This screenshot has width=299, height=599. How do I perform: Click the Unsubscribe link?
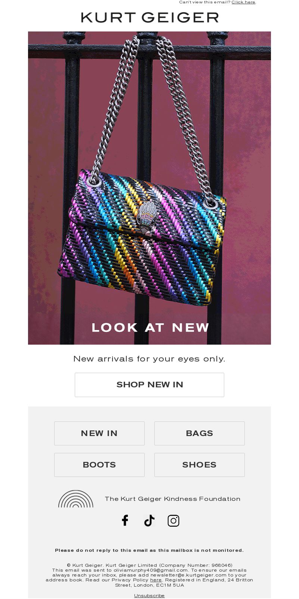pyautogui.click(x=149, y=596)
